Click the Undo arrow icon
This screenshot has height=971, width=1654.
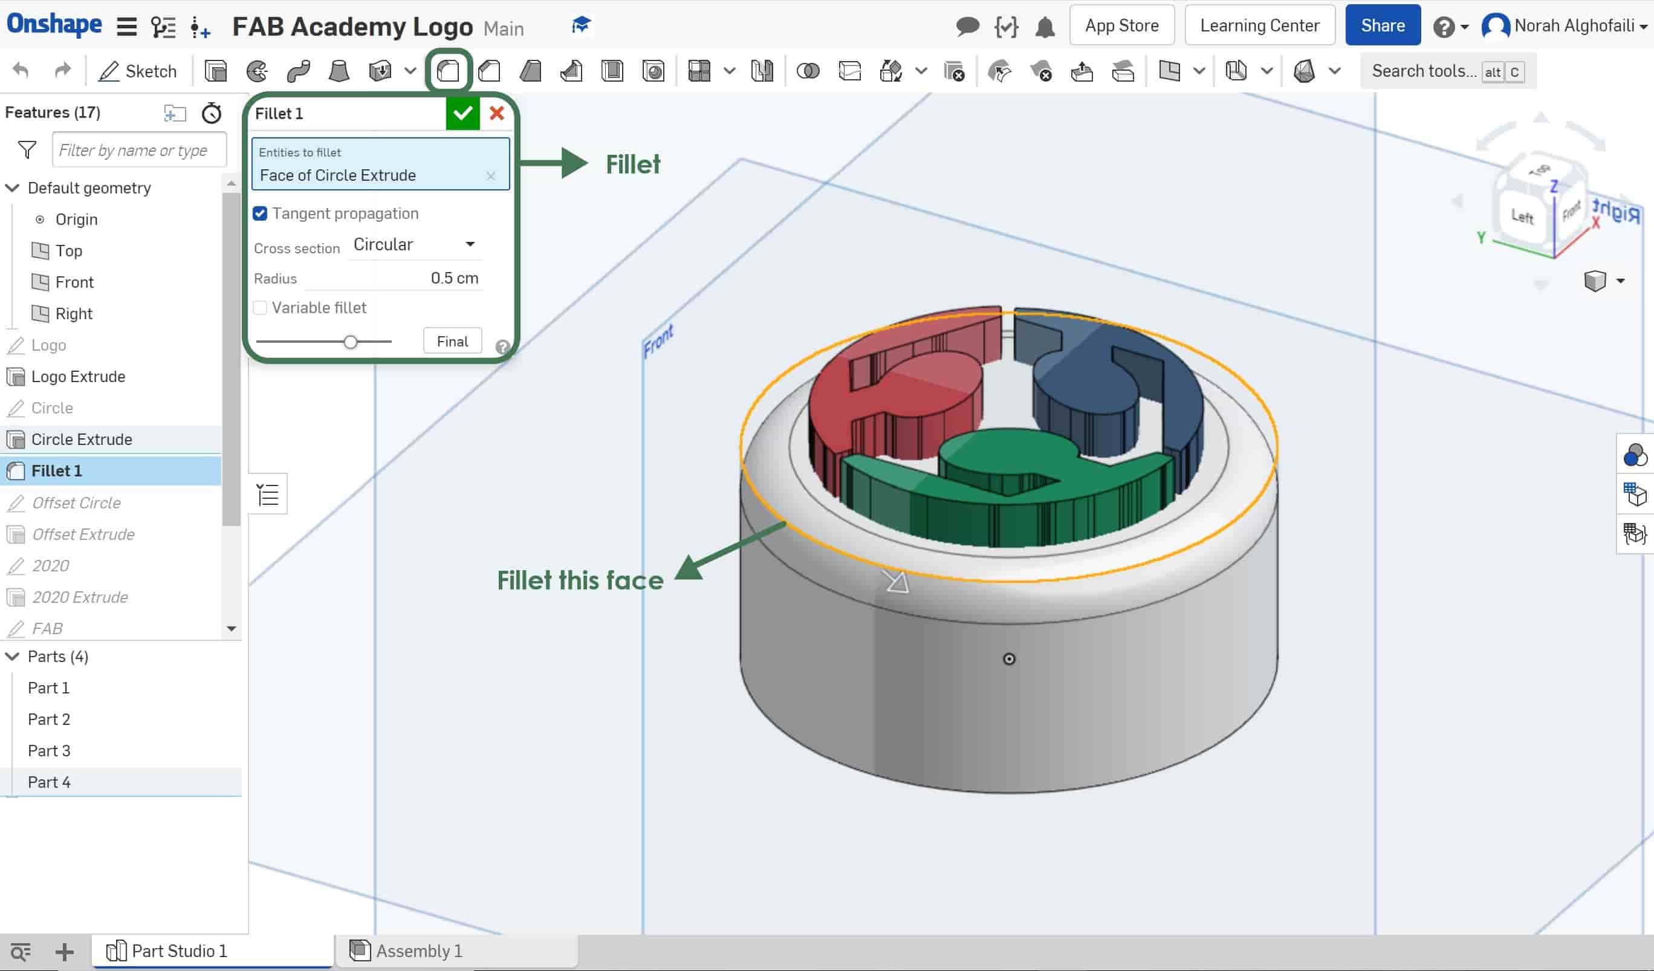point(21,70)
